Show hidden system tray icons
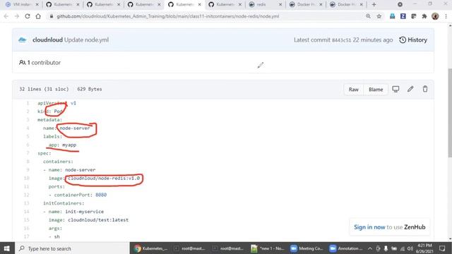This screenshot has width=452, height=254. click(x=370, y=248)
